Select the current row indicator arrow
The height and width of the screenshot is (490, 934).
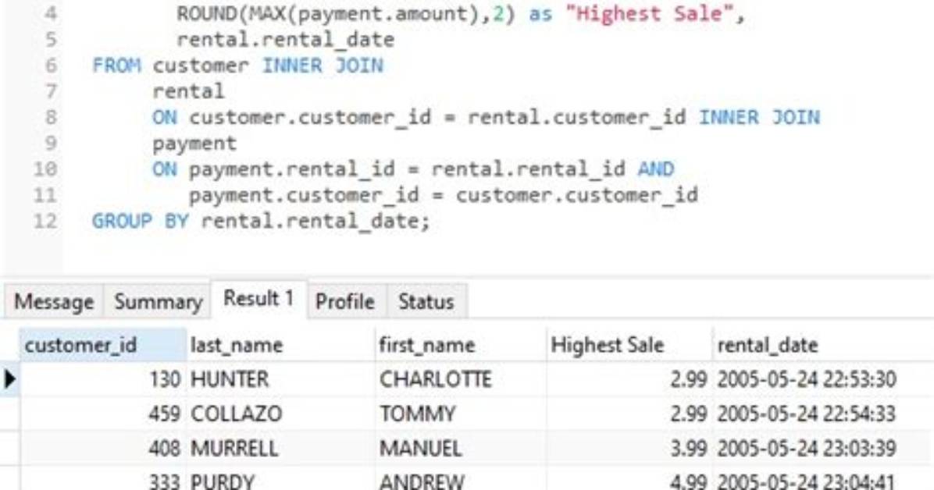(x=9, y=379)
